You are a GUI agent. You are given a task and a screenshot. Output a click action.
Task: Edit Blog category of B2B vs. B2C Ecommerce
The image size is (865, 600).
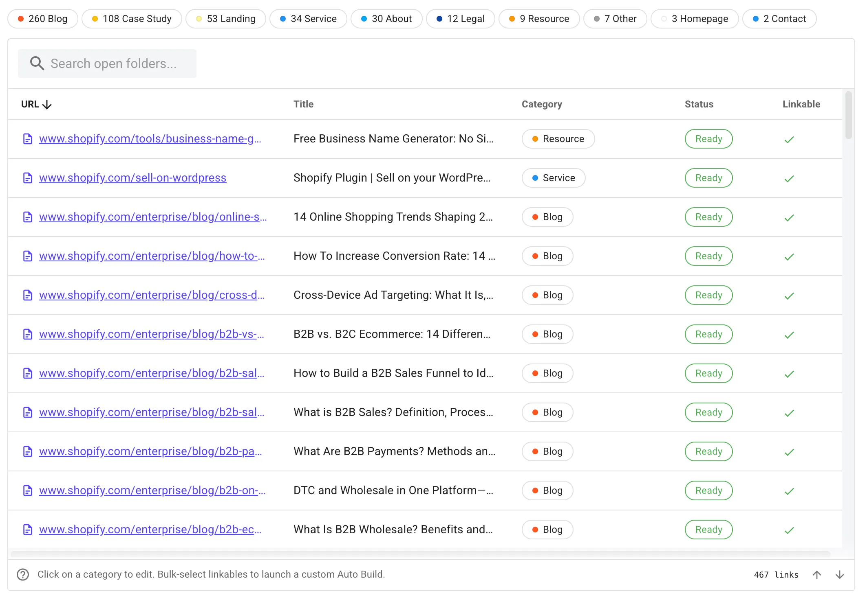[x=547, y=334]
